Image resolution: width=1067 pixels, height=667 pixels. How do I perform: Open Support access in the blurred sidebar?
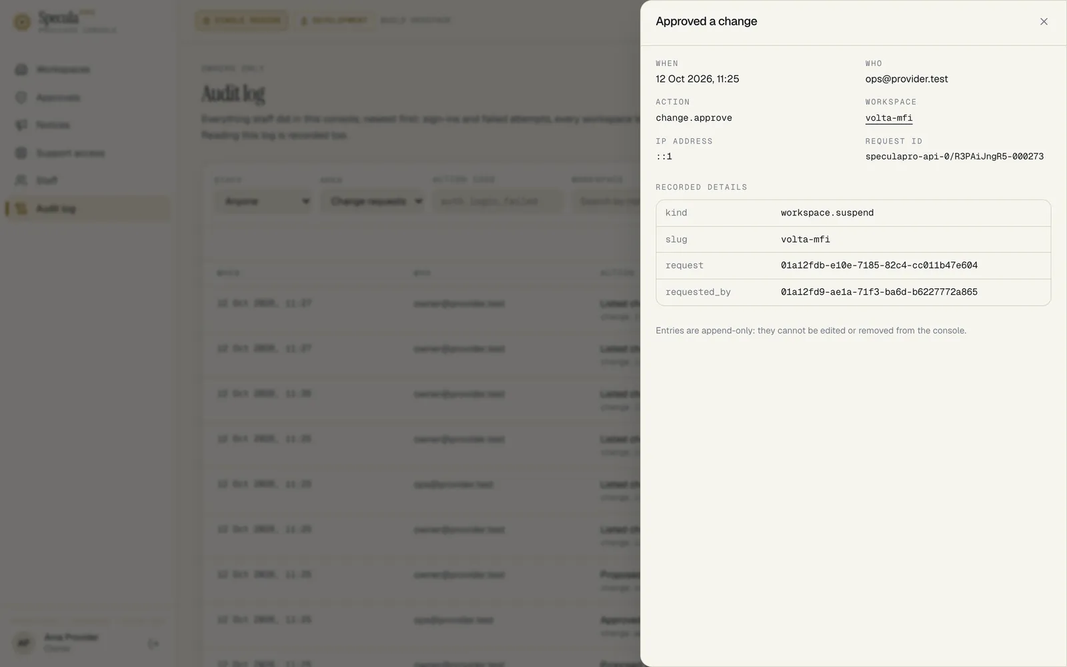pos(87,153)
